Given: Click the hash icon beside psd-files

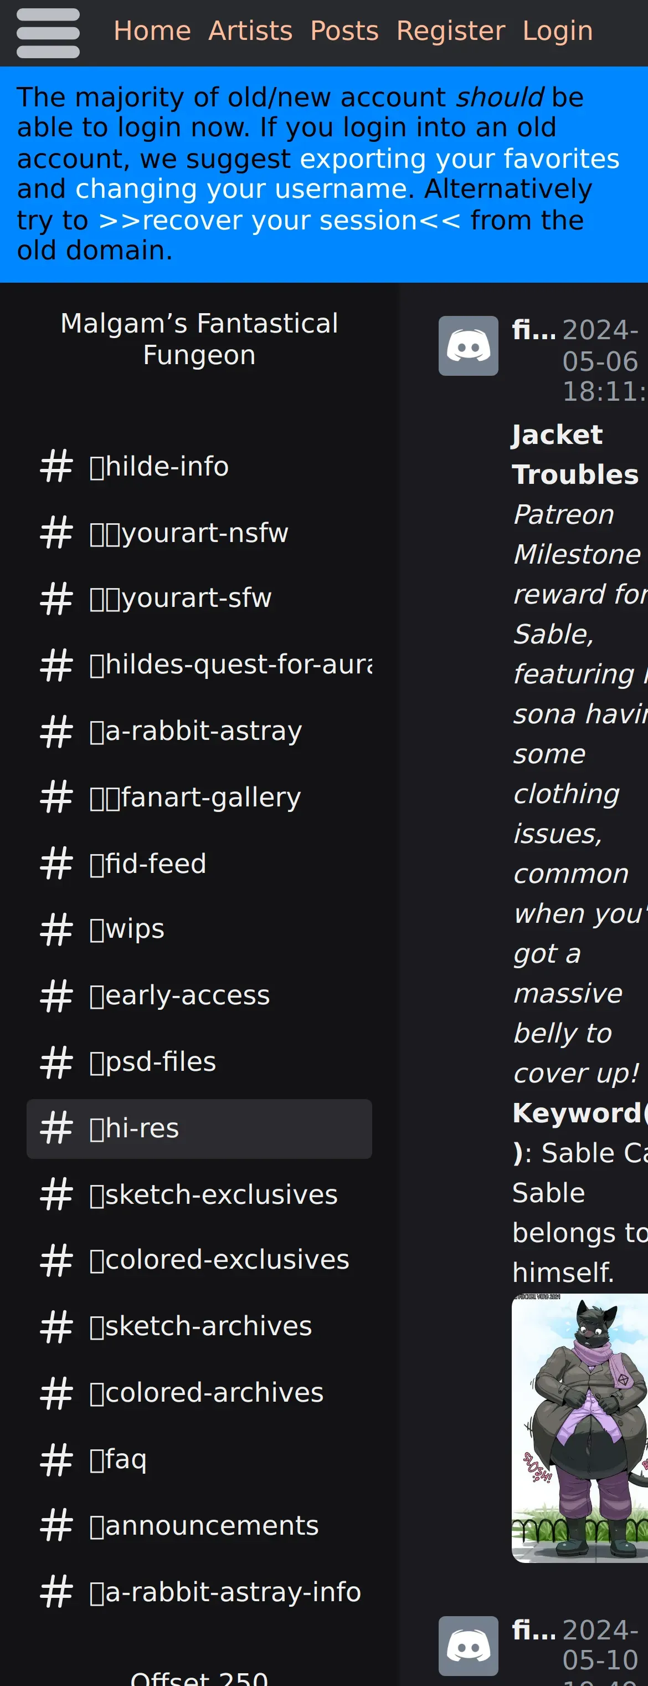Looking at the screenshot, I should tap(56, 1061).
